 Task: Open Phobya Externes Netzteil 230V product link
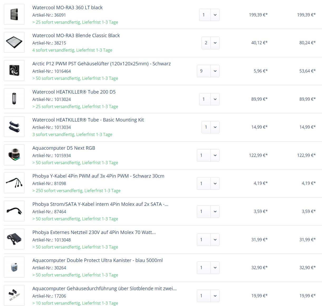tap(94, 232)
